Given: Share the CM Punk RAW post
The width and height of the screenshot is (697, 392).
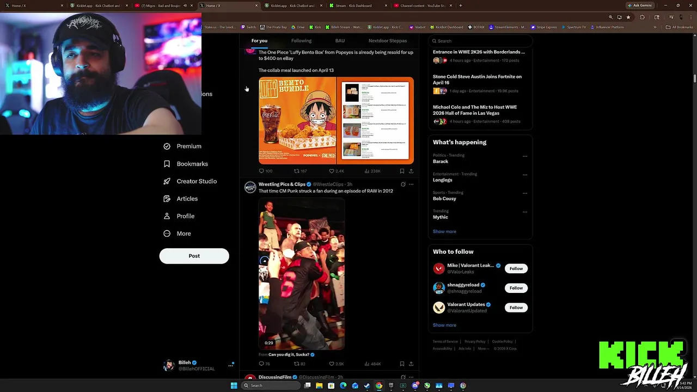Looking at the screenshot, I should [411, 364].
